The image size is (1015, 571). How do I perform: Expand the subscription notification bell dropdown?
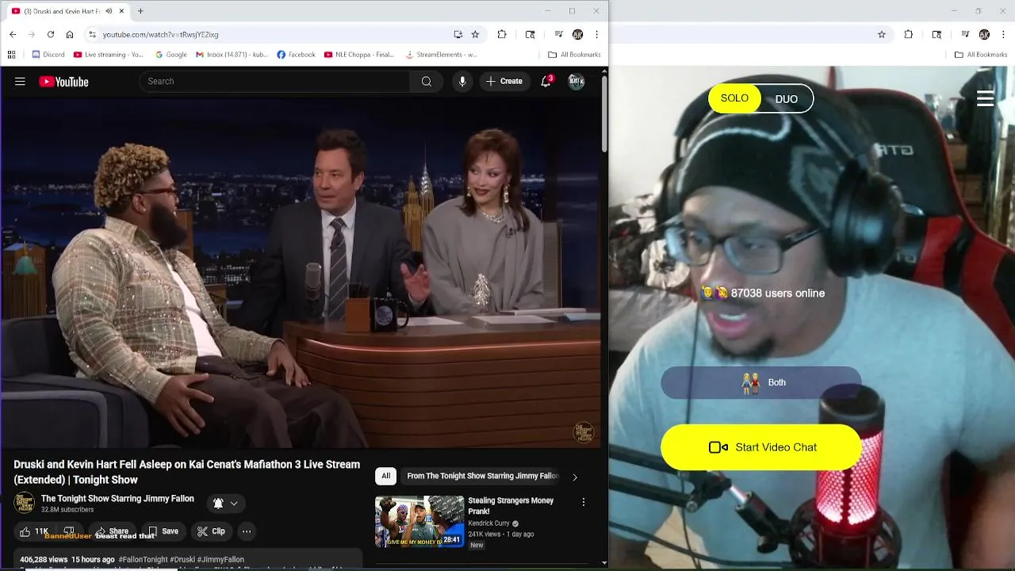(225, 503)
